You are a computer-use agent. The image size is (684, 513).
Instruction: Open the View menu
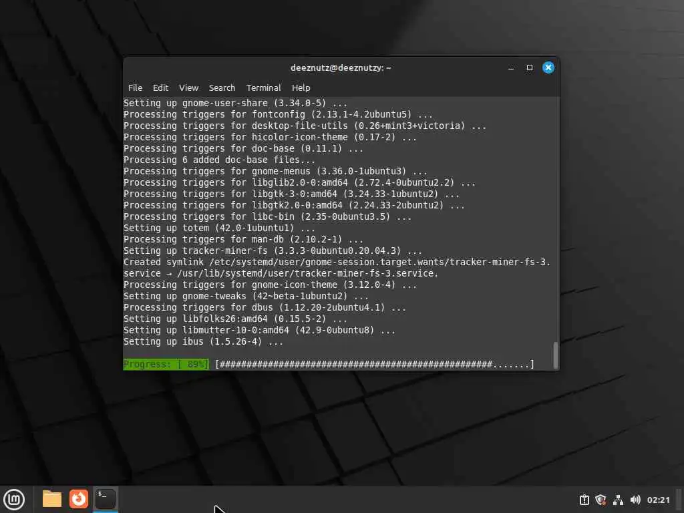tap(188, 88)
